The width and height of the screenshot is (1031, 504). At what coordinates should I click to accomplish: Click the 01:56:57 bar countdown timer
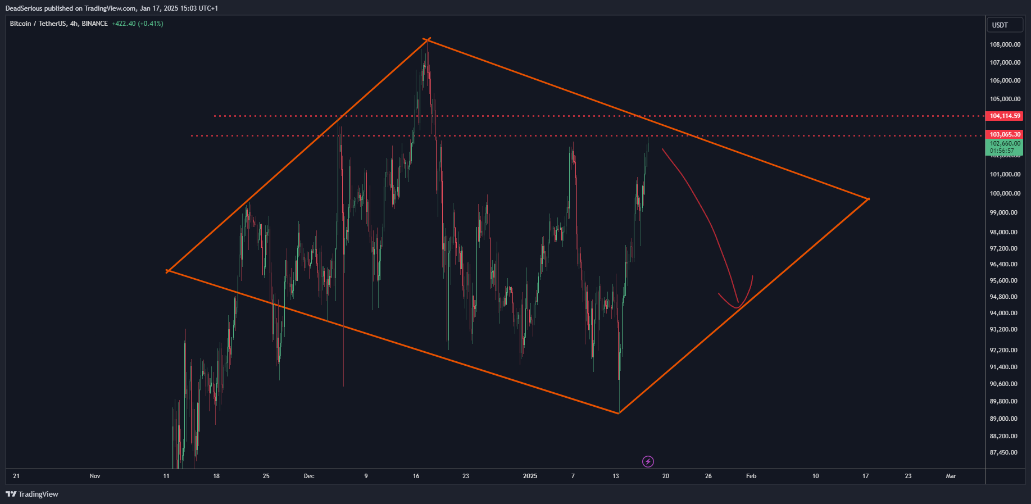pos(1002,151)
